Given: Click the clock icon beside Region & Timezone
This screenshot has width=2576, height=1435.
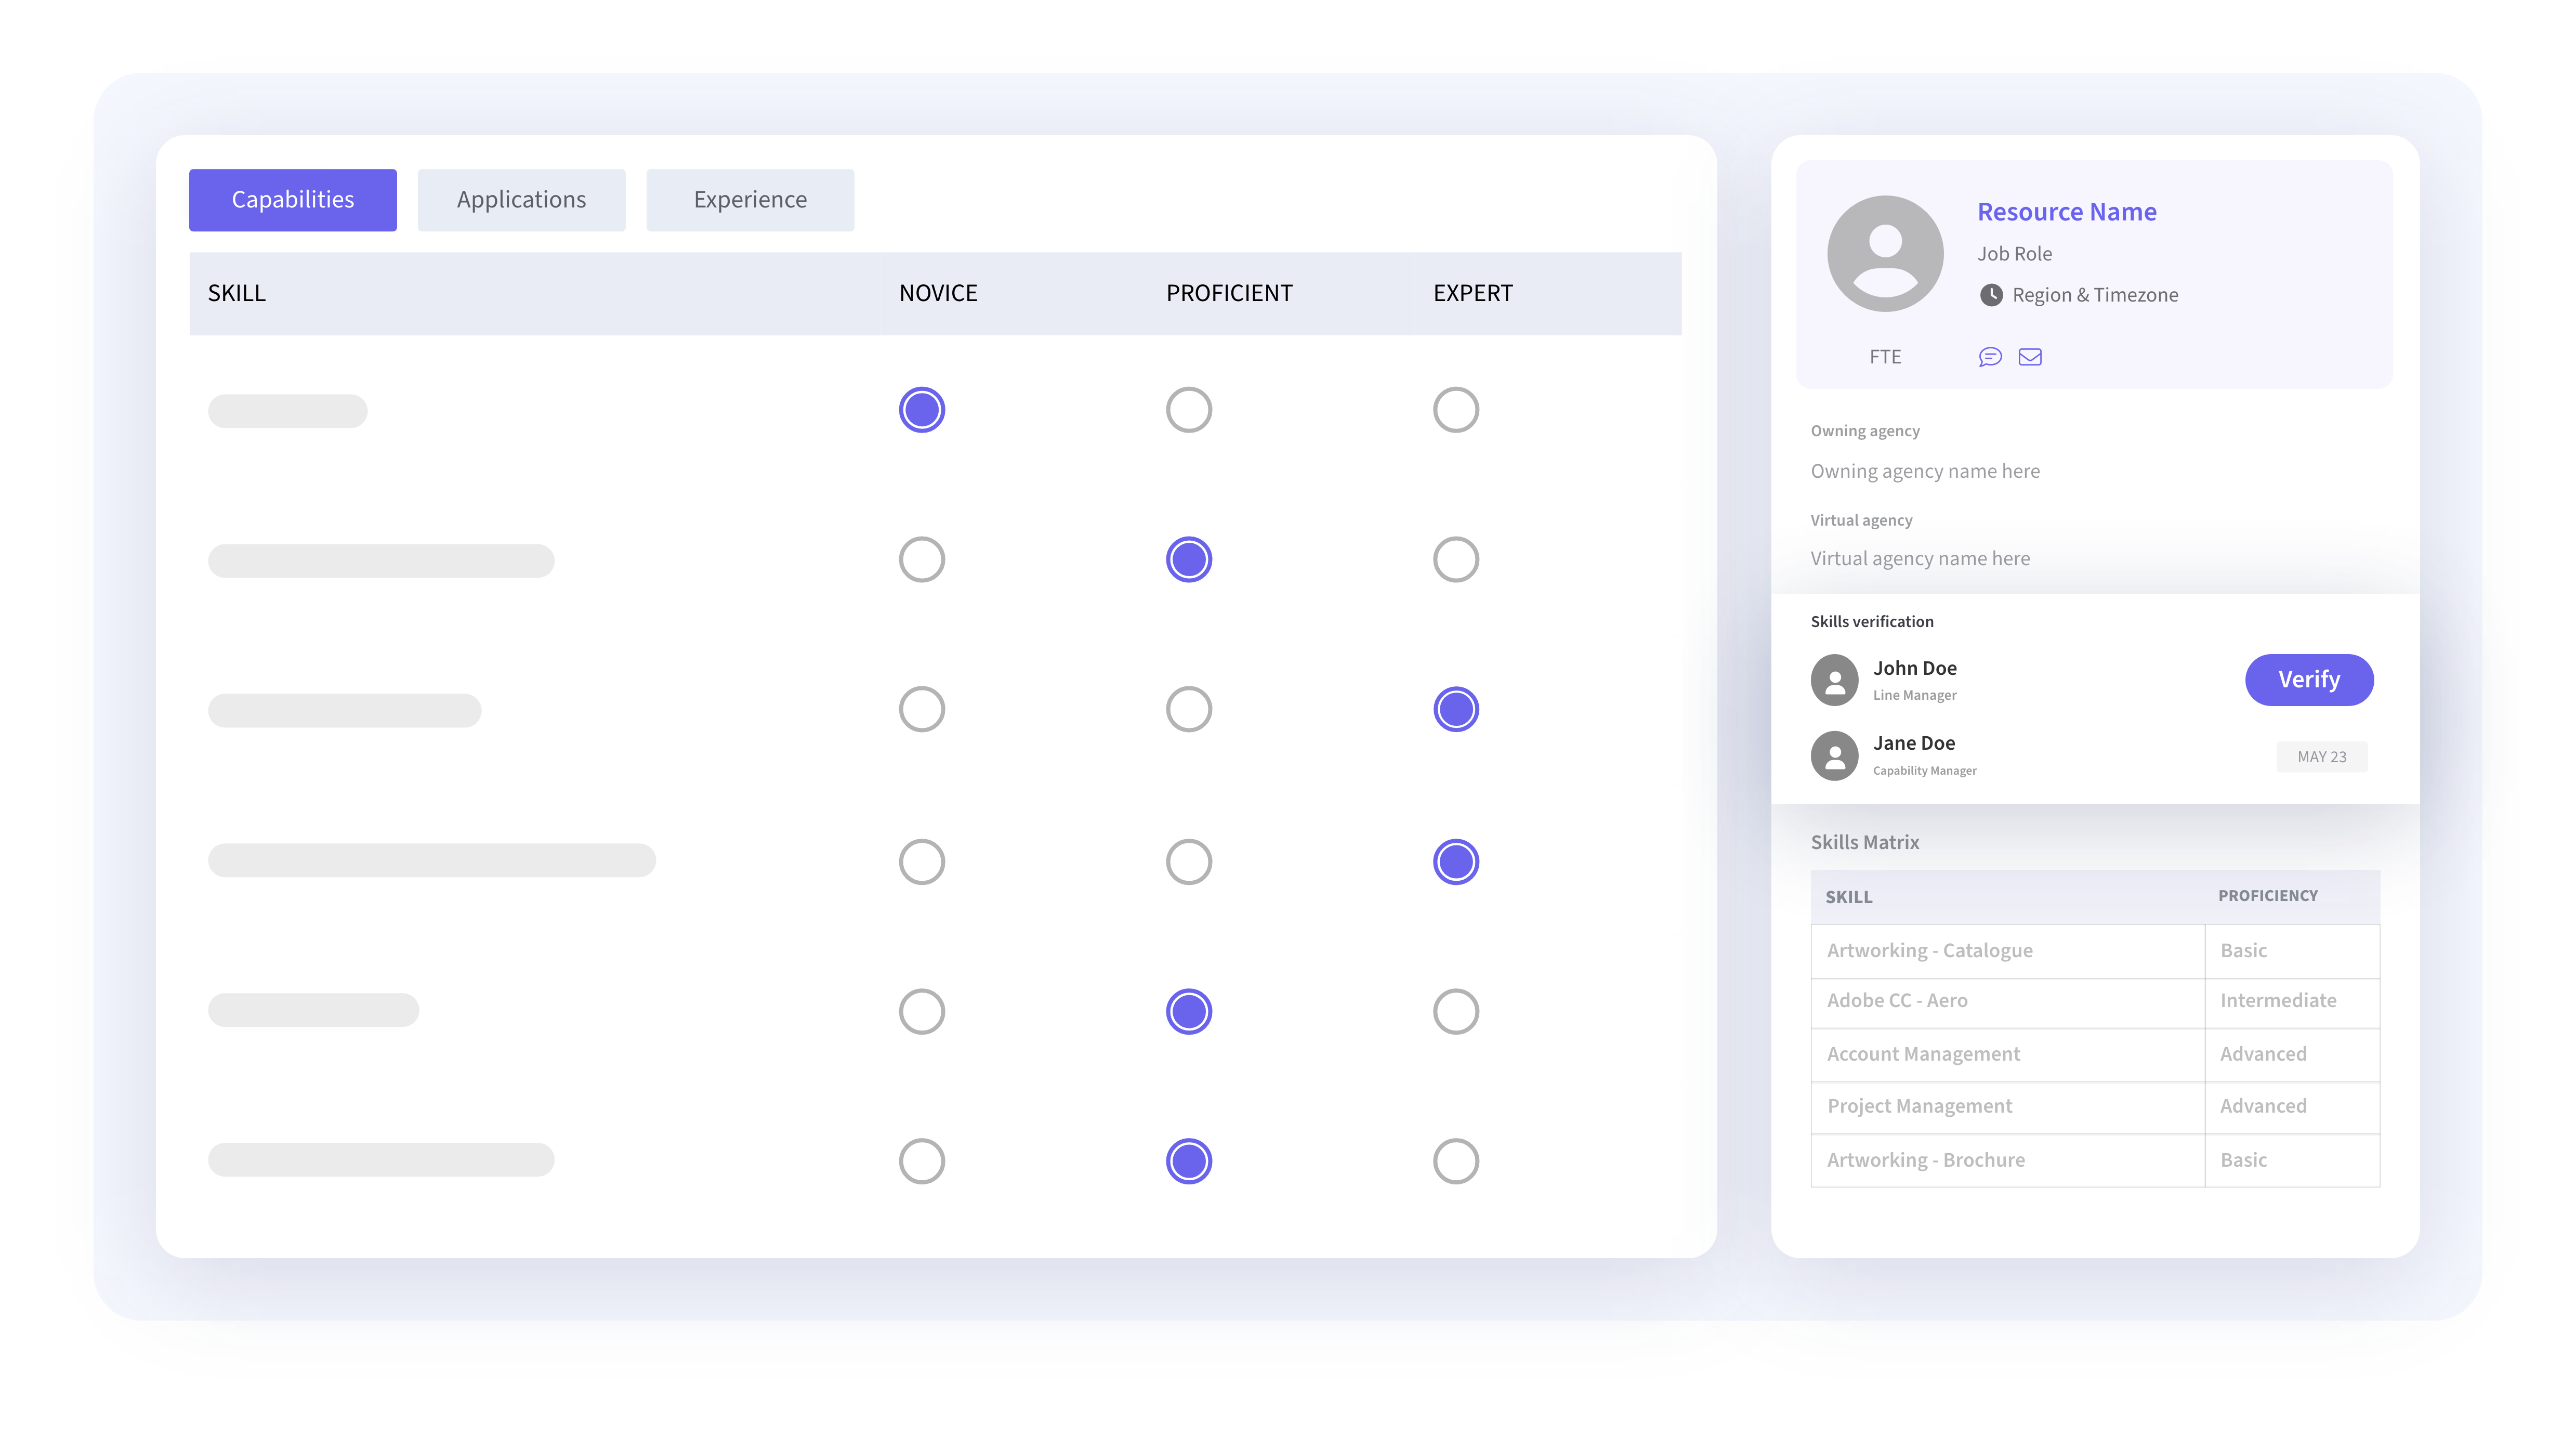Looking at the screenshot, I should (x=1991, y=295).
